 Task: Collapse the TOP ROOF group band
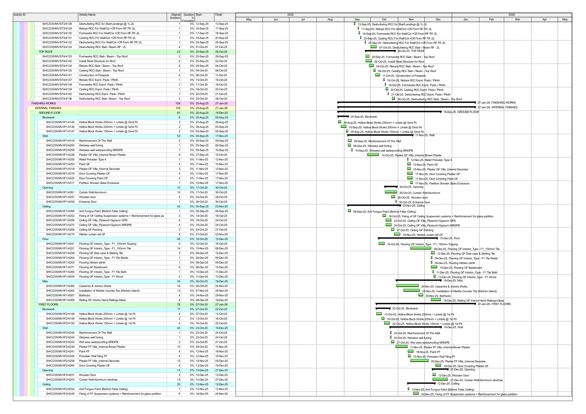pyautogui.click(x=46, y=52)
